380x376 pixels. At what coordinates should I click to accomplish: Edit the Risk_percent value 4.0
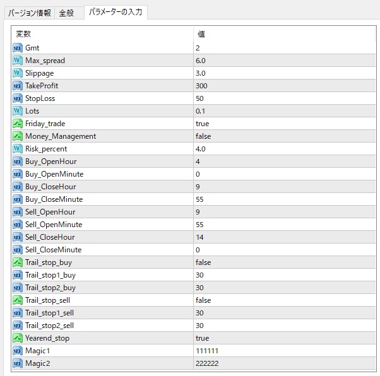[285, 149]
